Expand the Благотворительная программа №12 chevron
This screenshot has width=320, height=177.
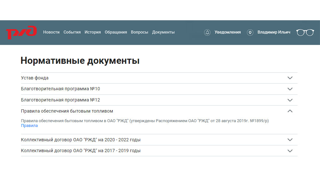[x=290, y=100]
